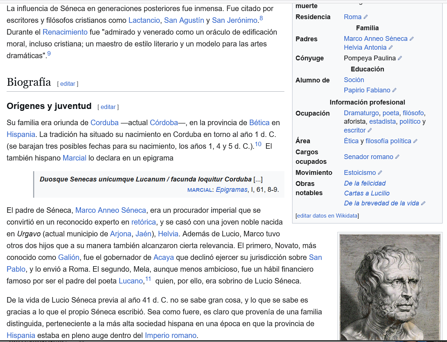This screenshot has height=342, width=447.
Task: Open Hispania link before 'estaba en pleno auge'
Action: pos(21,335)
